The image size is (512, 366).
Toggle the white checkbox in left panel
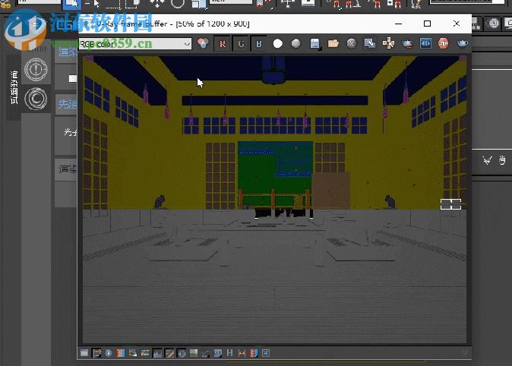(72, 78)
